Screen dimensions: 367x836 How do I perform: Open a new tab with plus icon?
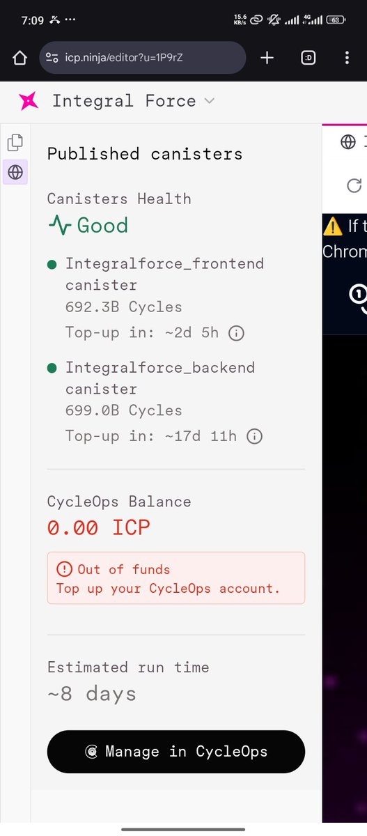(267, 58)
